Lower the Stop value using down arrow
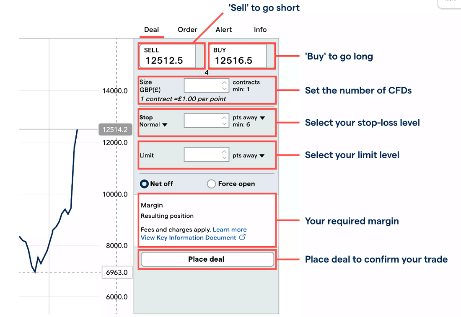 224,124
